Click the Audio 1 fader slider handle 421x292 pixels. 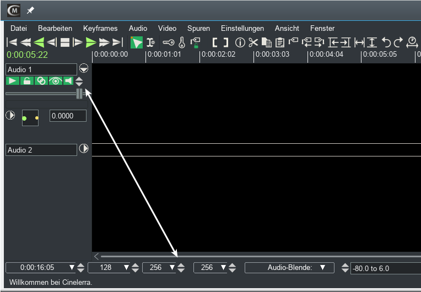coord(79,94)
